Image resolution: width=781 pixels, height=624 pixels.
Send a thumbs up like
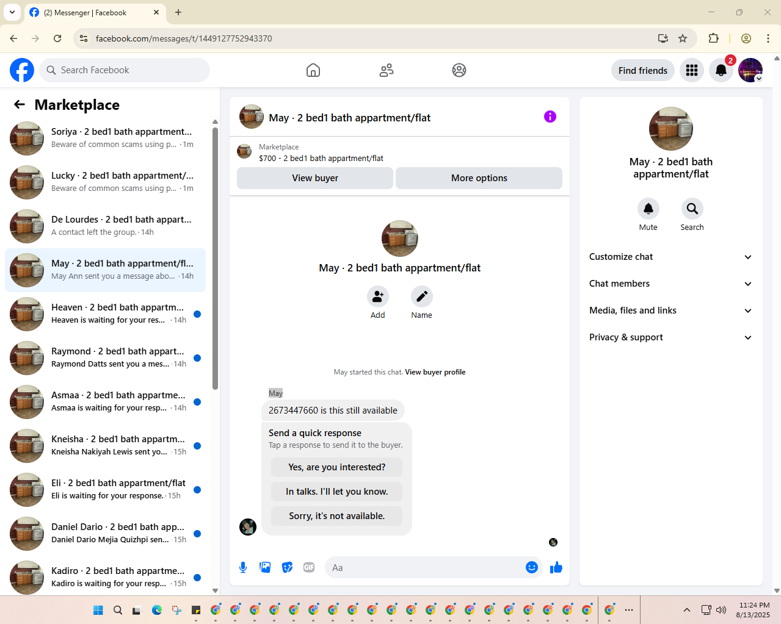[556, 567]
